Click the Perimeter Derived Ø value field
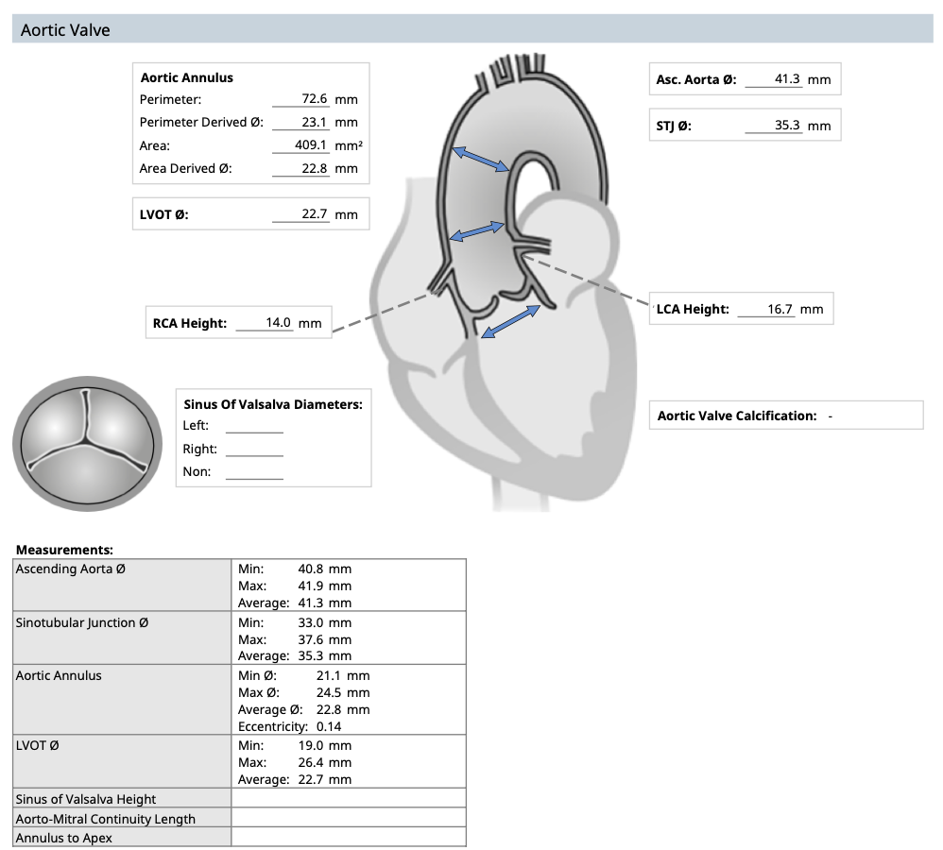Screen dimensions: 943x850 [x=300, y=123]
